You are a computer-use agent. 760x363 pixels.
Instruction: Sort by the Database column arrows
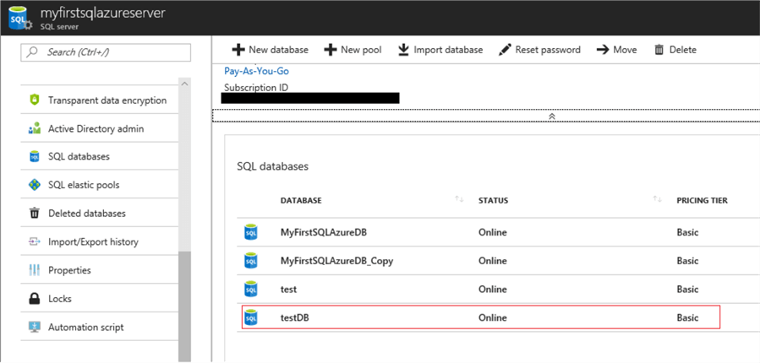(459, 200)
